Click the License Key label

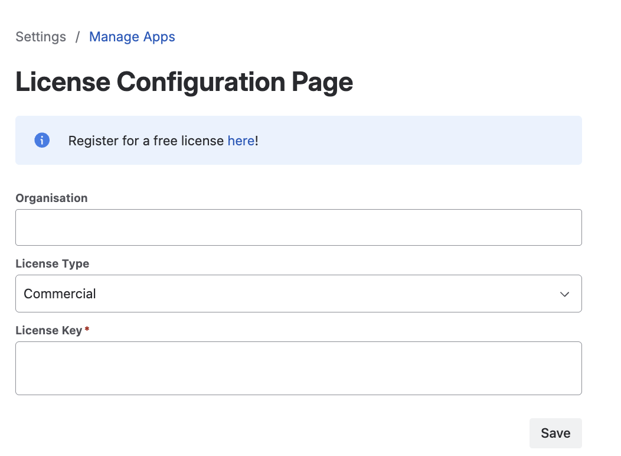[x=49, y=330]
